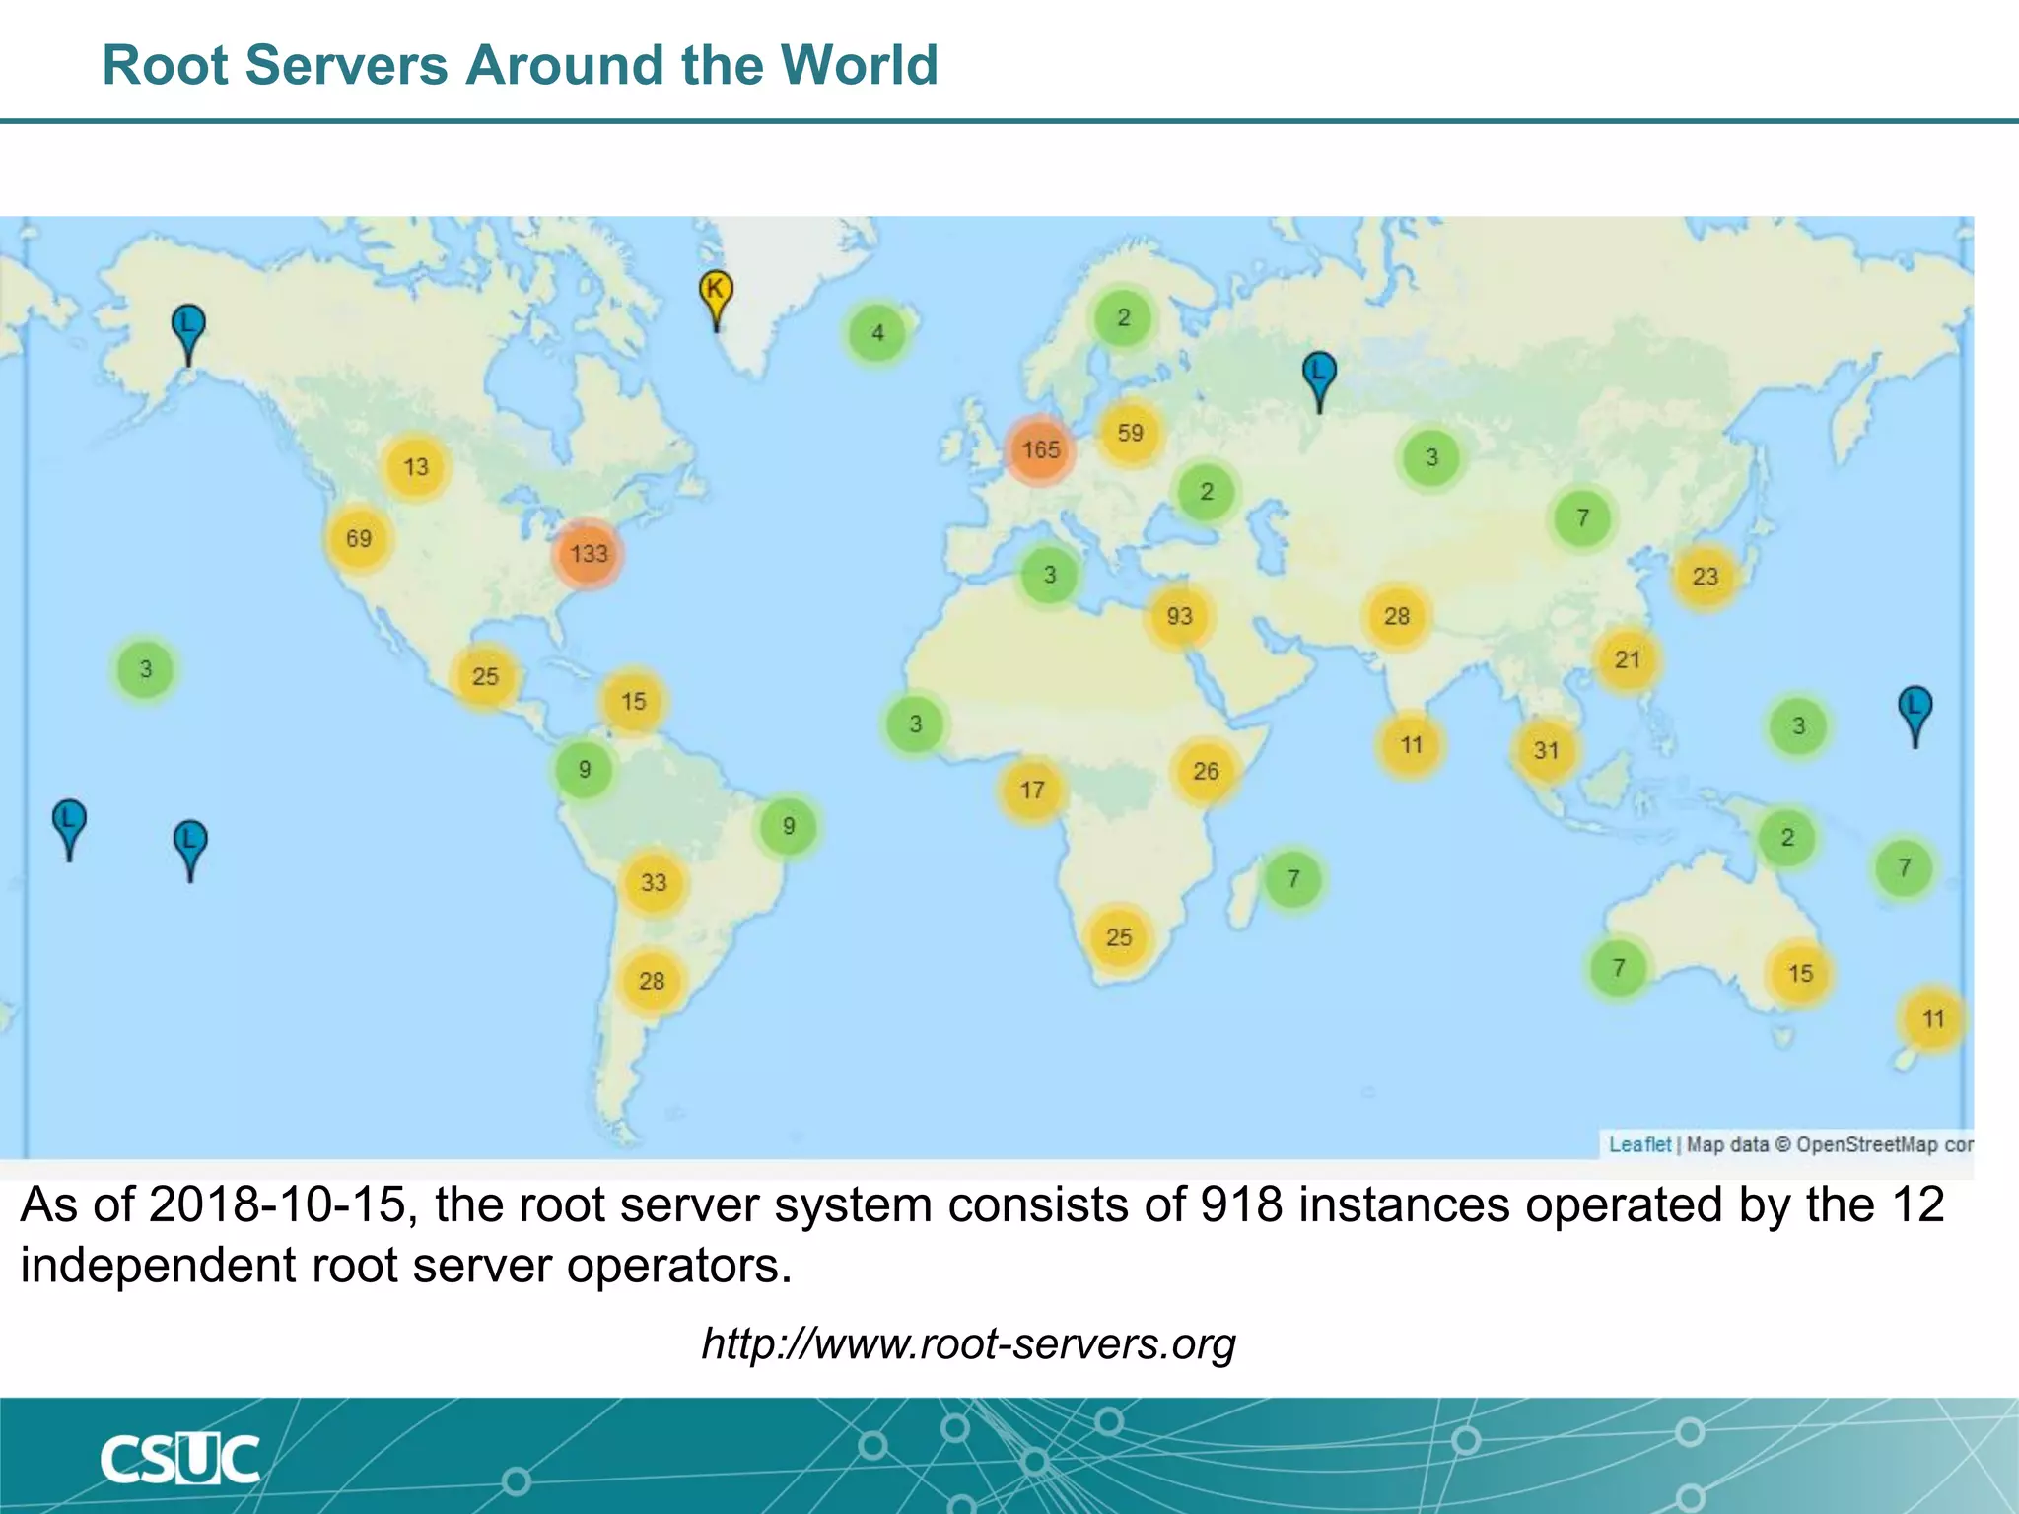The height and width of the screenshot is (1514, 2019).
Task: Open the 25 cluster over Mexico
Action: pos(485,677)
